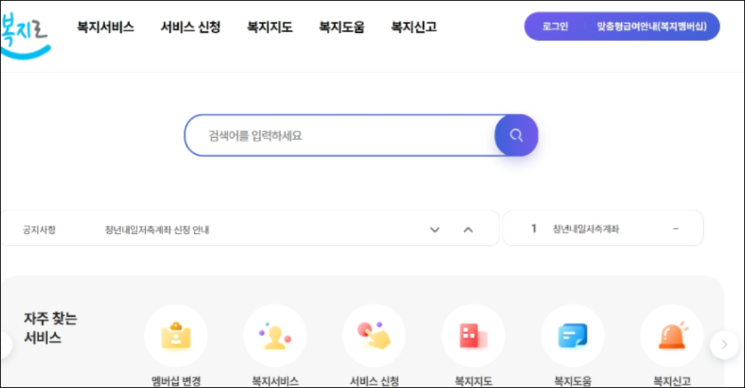Open 청년내일저축계좌 신청 안내 notice
745x388 pixels.
(157, 229)
